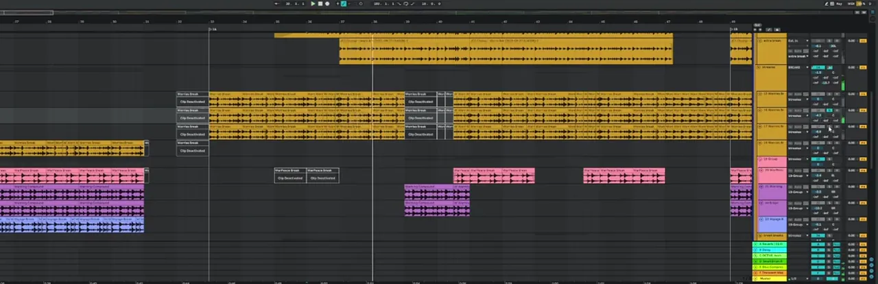Click the Set locator button

tap(757, 25)
